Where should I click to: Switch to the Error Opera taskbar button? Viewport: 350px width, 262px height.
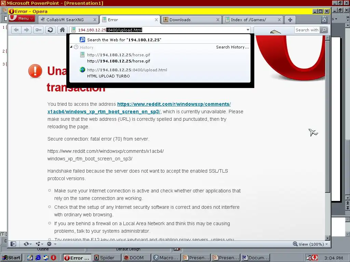(77, 258)
